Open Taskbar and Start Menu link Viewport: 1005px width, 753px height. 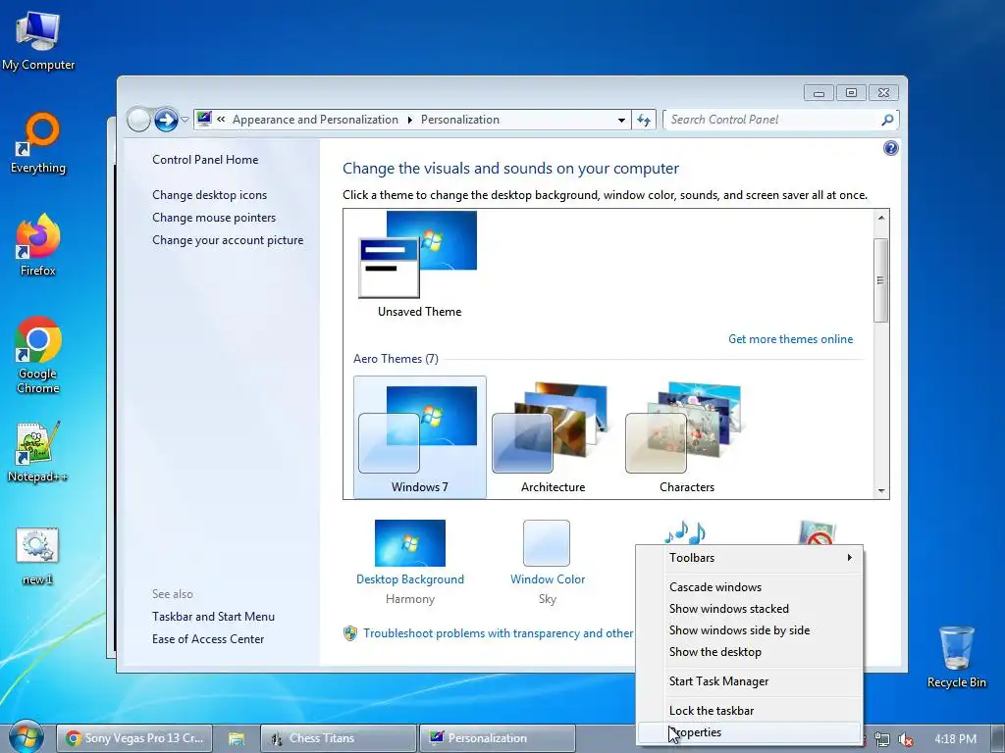(x=213, y=617)
